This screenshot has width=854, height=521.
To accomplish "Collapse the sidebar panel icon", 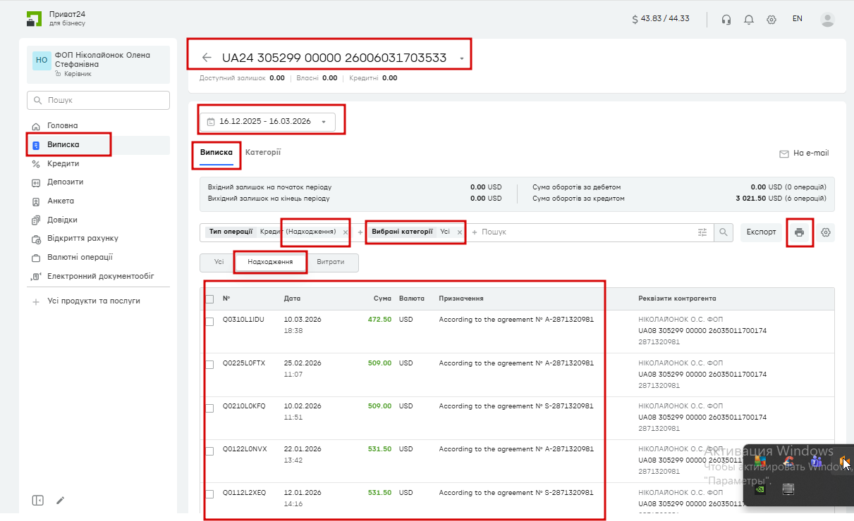I will coord(38,501).
